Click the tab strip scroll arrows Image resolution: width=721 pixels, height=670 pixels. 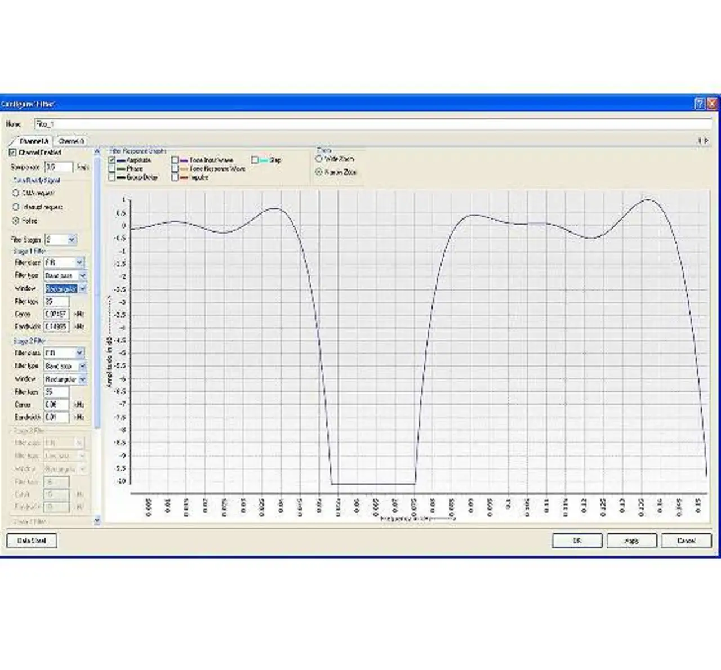703,141
